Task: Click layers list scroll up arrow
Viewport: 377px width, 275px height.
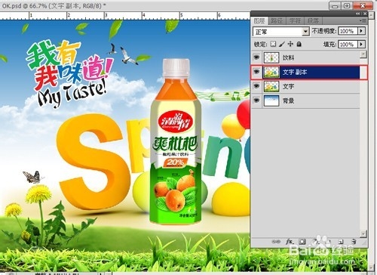Action: tap(363, 54)
